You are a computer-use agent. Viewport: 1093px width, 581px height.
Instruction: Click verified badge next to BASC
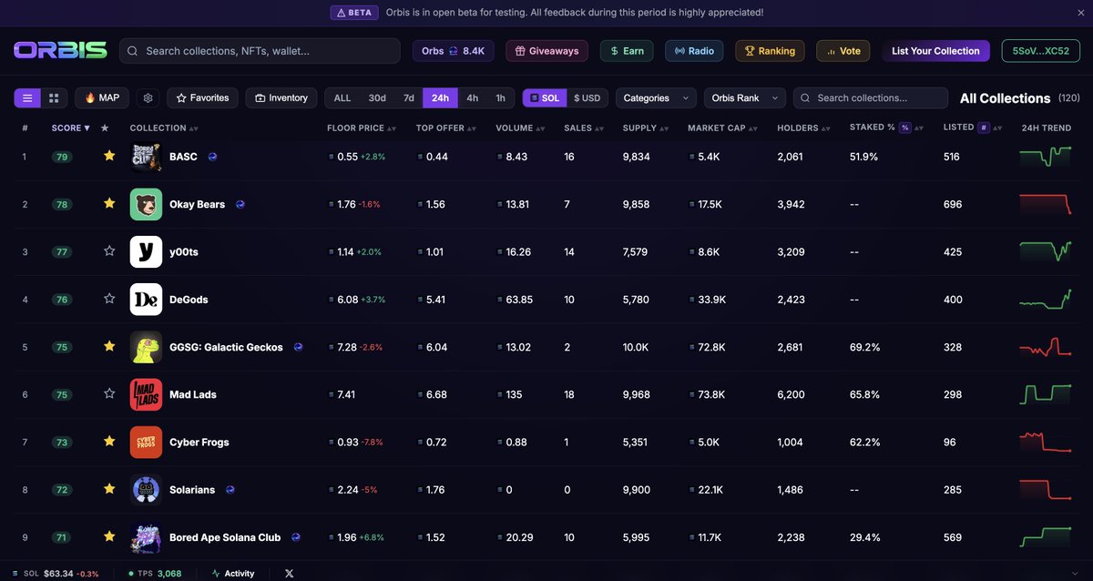point(212,157)
